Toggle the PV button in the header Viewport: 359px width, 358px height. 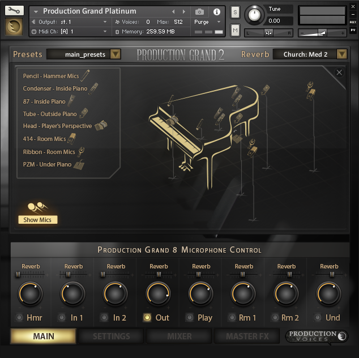(x=353, y=30)
